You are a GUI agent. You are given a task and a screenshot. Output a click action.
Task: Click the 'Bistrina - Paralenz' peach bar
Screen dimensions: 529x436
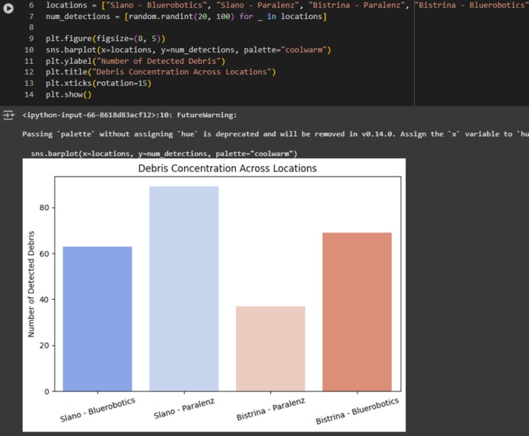click(270, 348)
